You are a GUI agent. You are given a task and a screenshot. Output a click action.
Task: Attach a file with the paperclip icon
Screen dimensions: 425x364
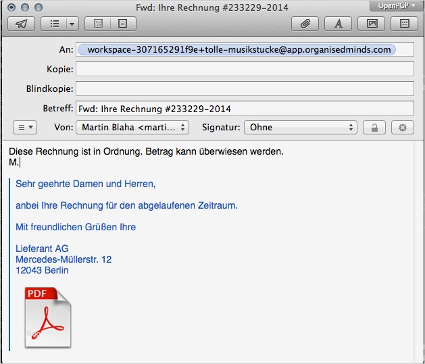click(x=305, y=24)
